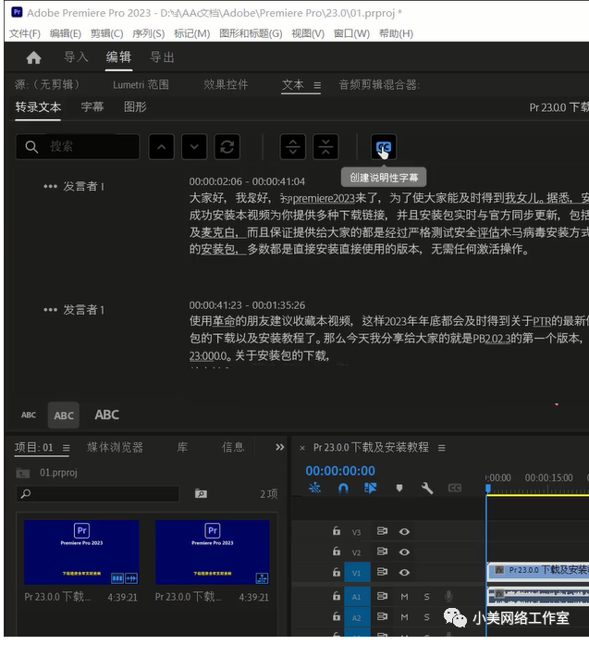Image resolution: width=589 pixels, height=645 pixels.
Task: Open 序列(S) menu
Action: point(148,33)
